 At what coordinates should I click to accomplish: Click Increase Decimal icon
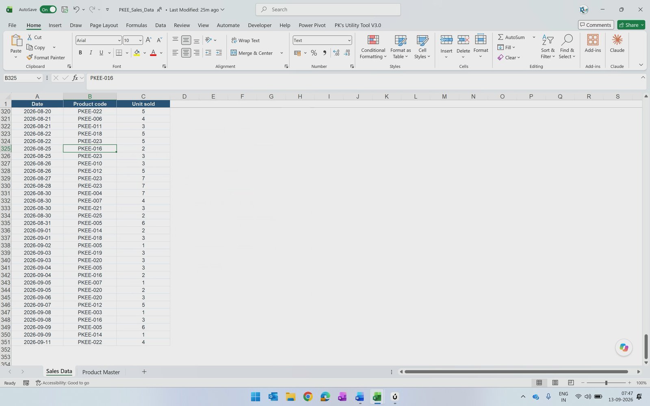(x=336, y=53)
